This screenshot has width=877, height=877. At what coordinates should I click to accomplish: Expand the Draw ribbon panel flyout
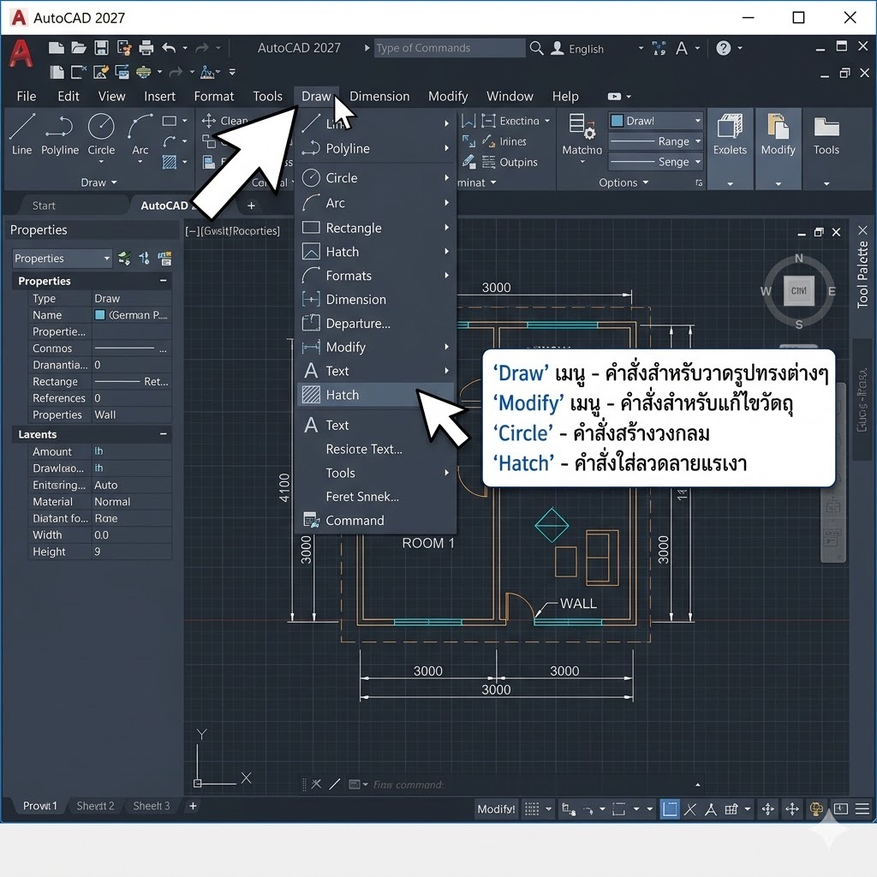tap(99, 182)
